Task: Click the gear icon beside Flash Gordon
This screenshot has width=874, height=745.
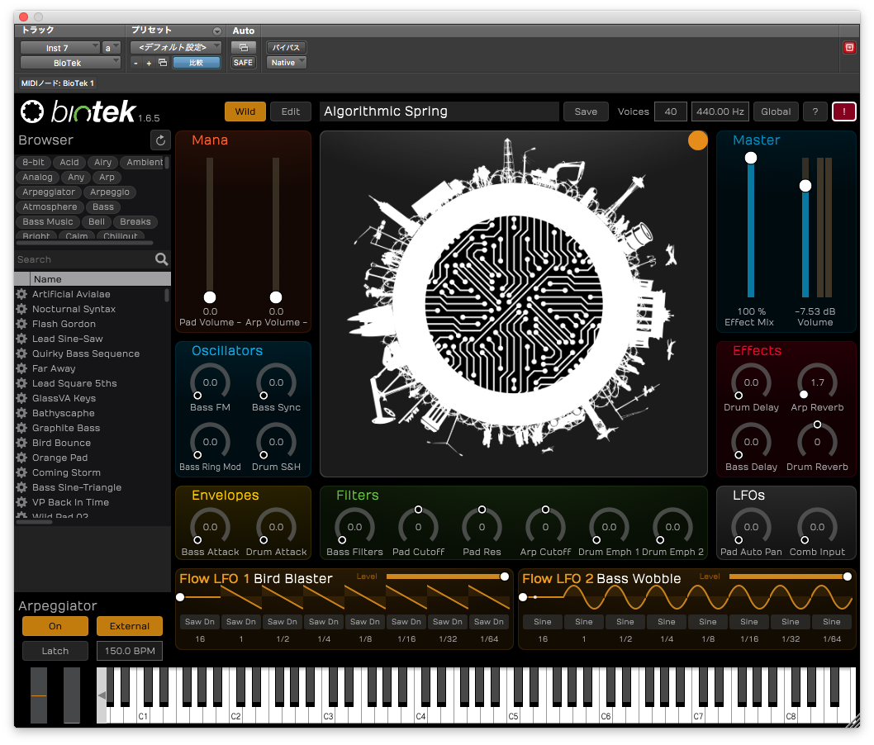Action: [x=21, y=324]
